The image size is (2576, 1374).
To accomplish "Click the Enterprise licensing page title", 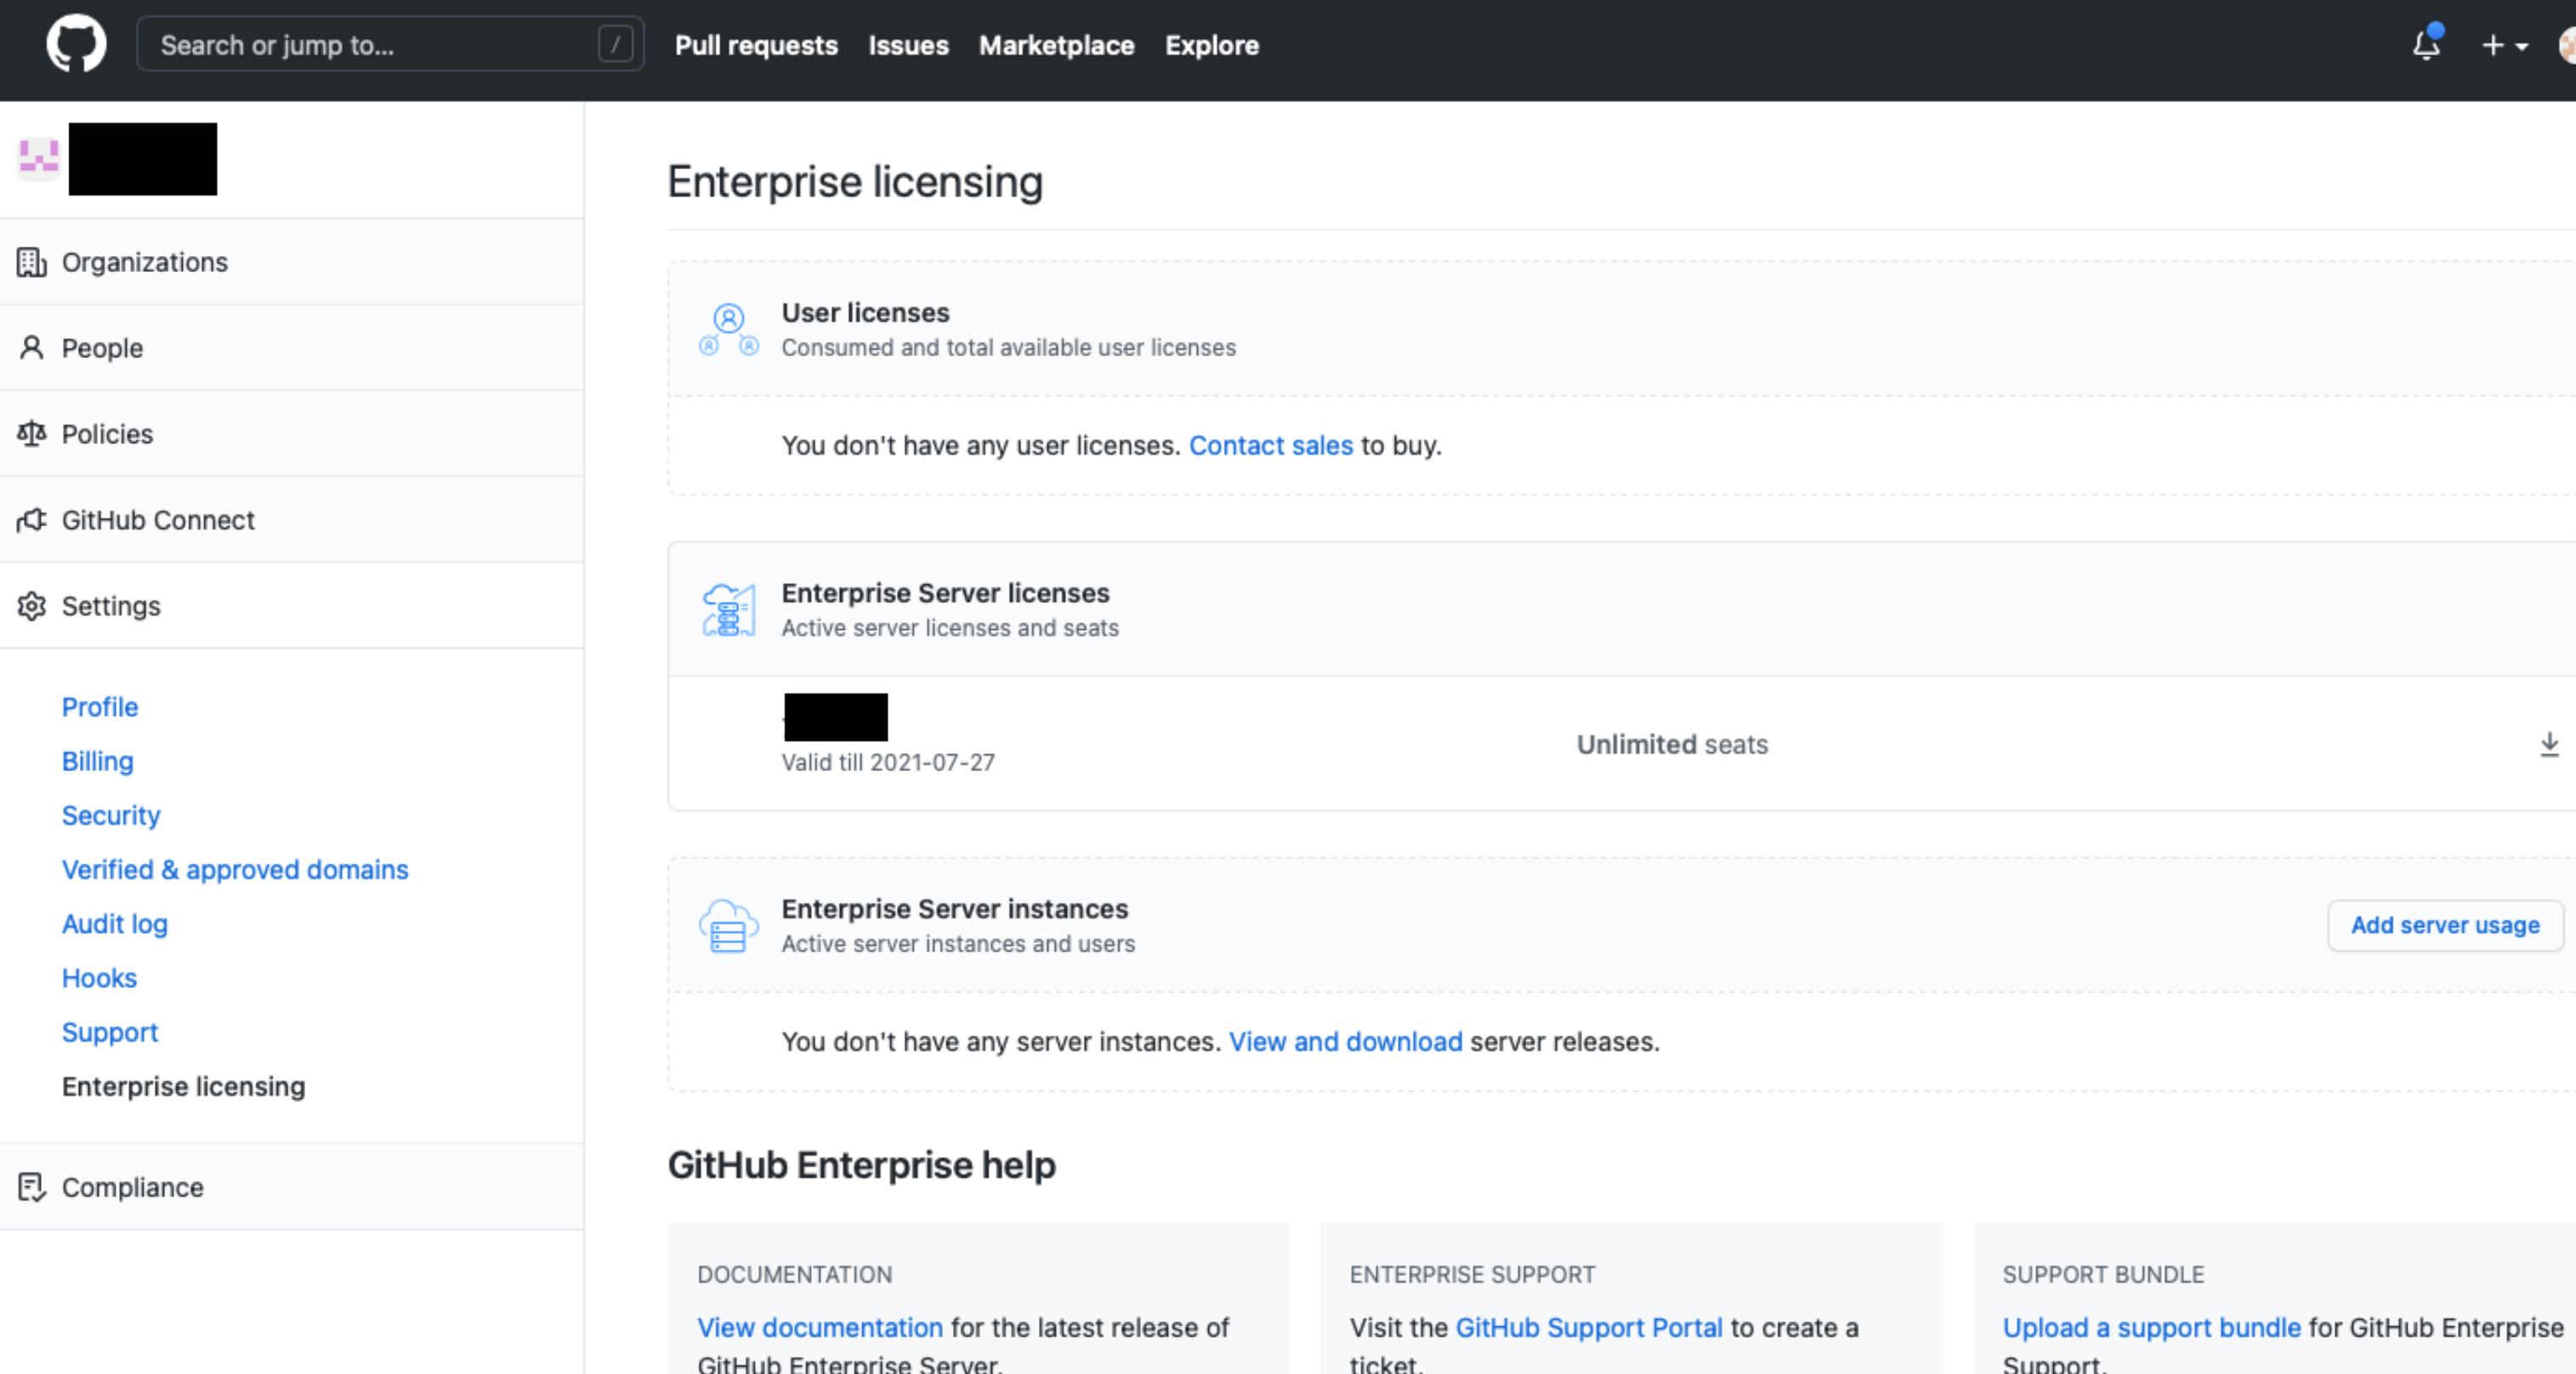I will click(x=855, y=182).
